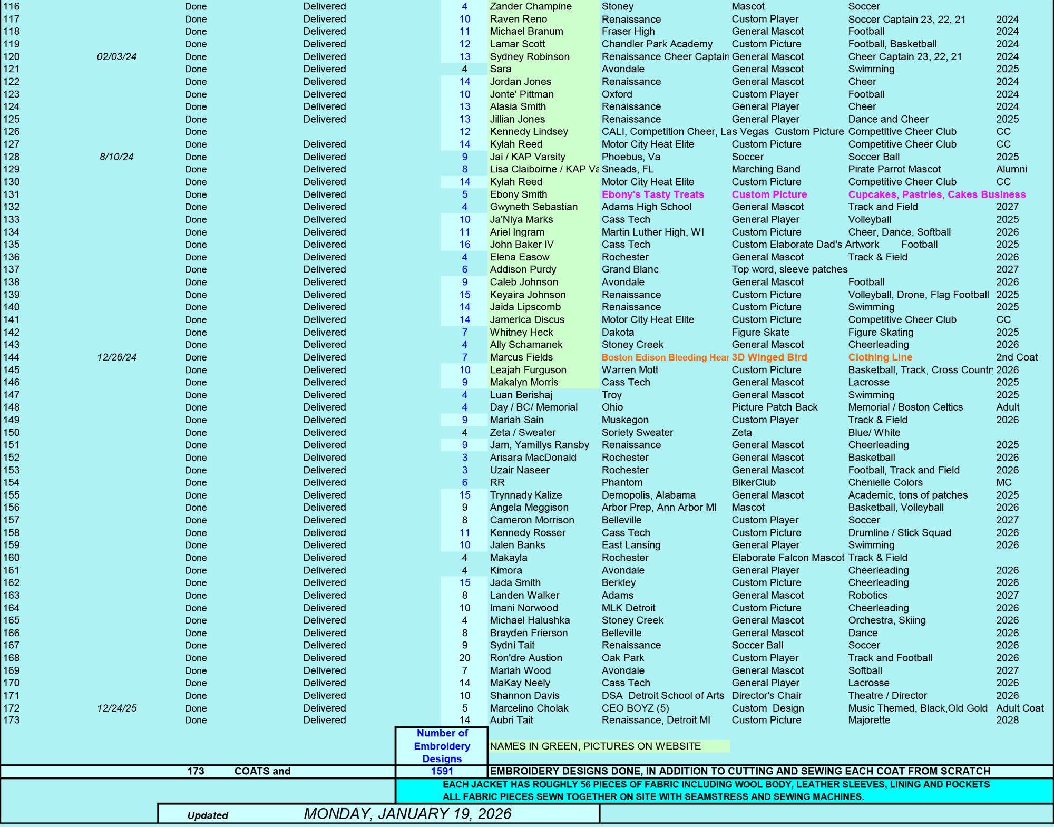This screenshot has width=1054, height=827.
Task: Click the Updated date Monday, January 19, 2026
Action: point(407,814)
